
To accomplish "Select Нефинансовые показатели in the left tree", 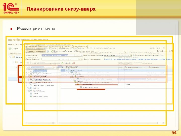I will click(43, 85).
